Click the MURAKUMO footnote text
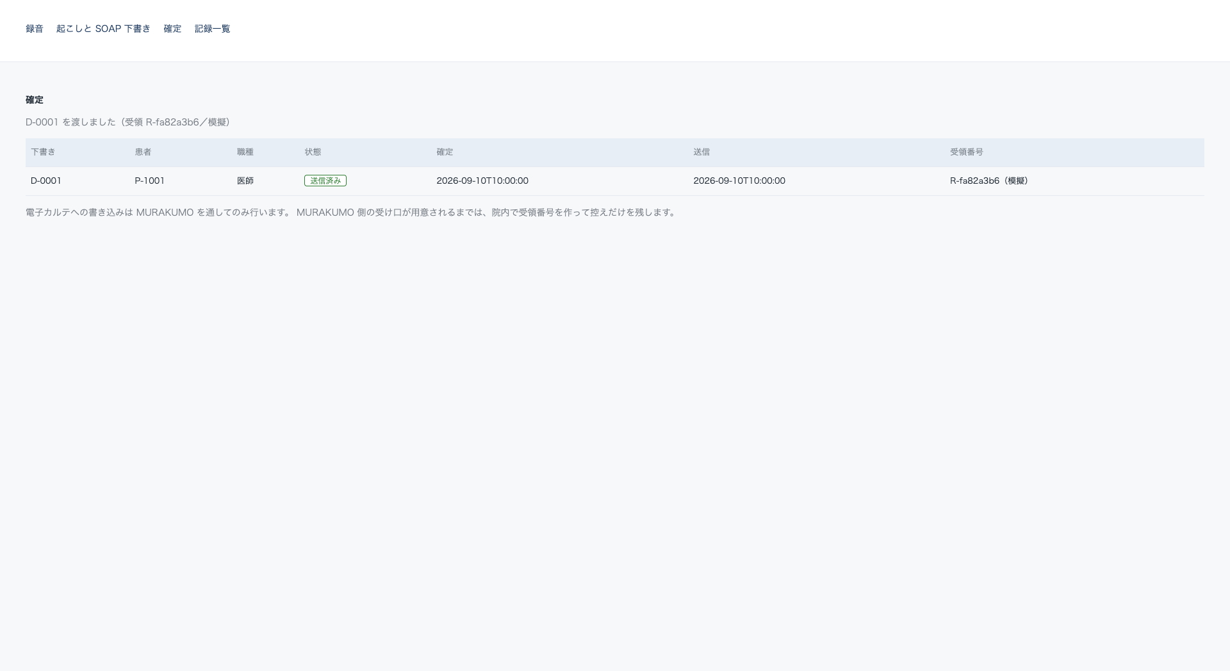1230x671 pixels. pos(352,213)
